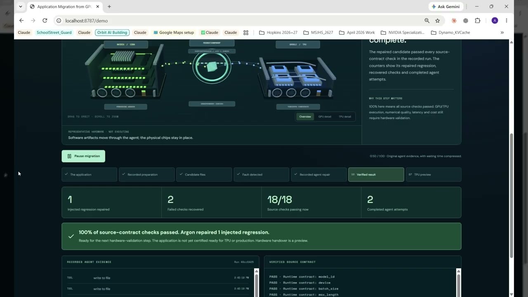
Task: Reload the localhost demo page
Action: (45, 21)
